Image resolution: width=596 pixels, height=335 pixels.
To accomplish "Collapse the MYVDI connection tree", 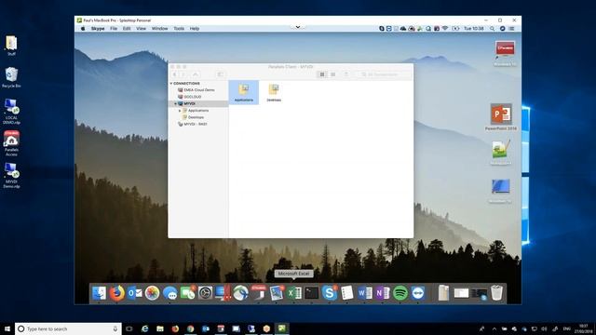I will tap(175, 103).
